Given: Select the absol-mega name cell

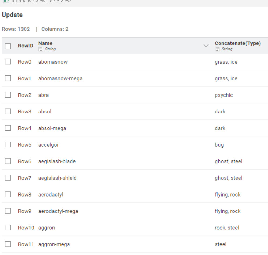Looking at the screenshot, I should click(x=52, y=128).
